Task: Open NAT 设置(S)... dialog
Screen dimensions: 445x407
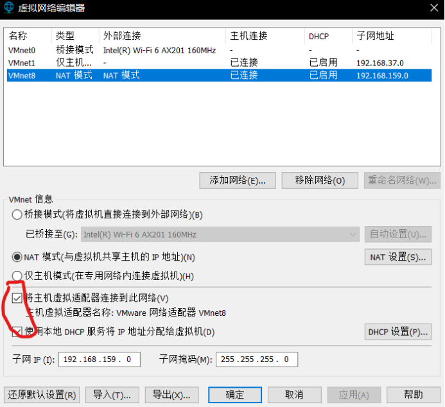Action: pos(398,257)
